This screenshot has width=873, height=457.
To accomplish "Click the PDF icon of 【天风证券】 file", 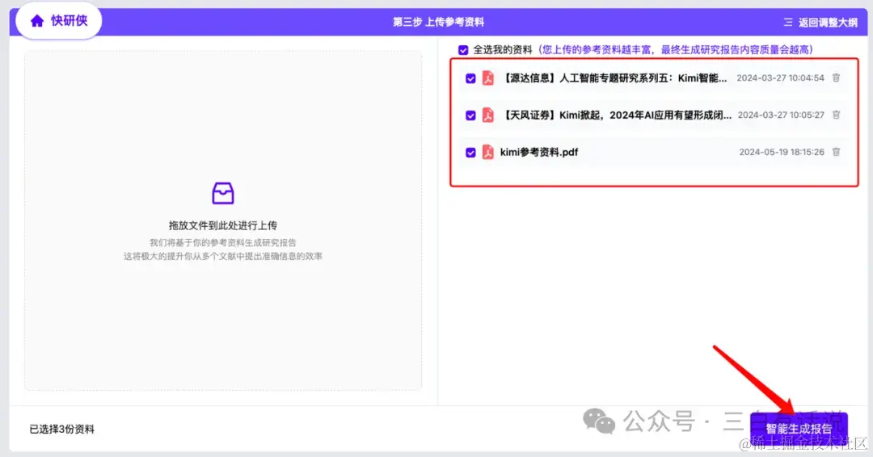I will pyautogui.click(x=487, y=115).
